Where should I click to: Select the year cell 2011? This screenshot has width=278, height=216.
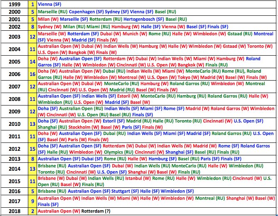click(x=15, y=136)
